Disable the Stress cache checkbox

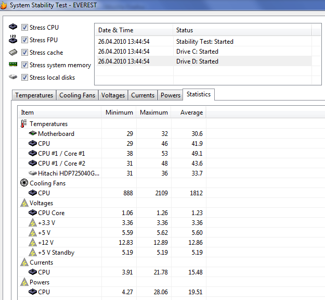24,52
